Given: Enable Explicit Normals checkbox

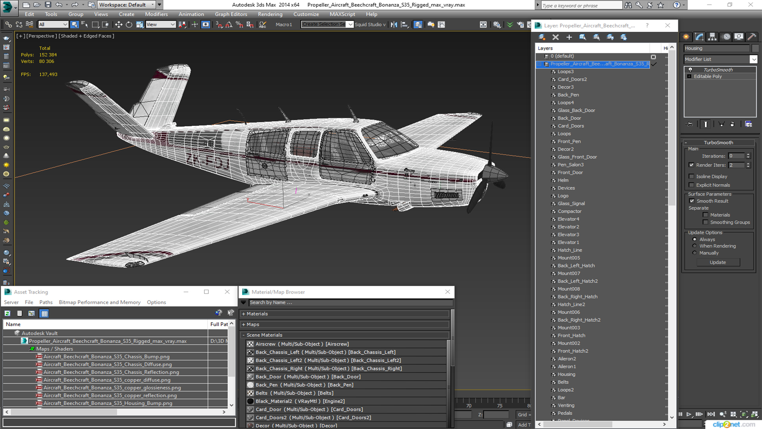Looking at the screenshot, I should click(x=691, y=185).
